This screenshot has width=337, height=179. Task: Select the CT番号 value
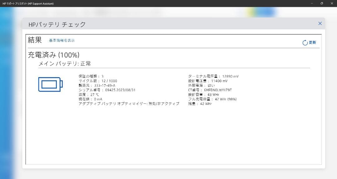coord(218,90)
